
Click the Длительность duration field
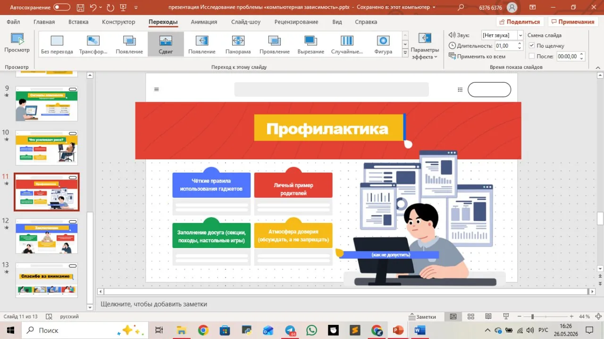[x=505, y=46]
